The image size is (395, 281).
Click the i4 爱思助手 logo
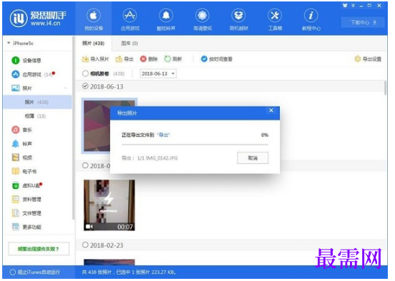pyautogui.click(x=39, y=18)
